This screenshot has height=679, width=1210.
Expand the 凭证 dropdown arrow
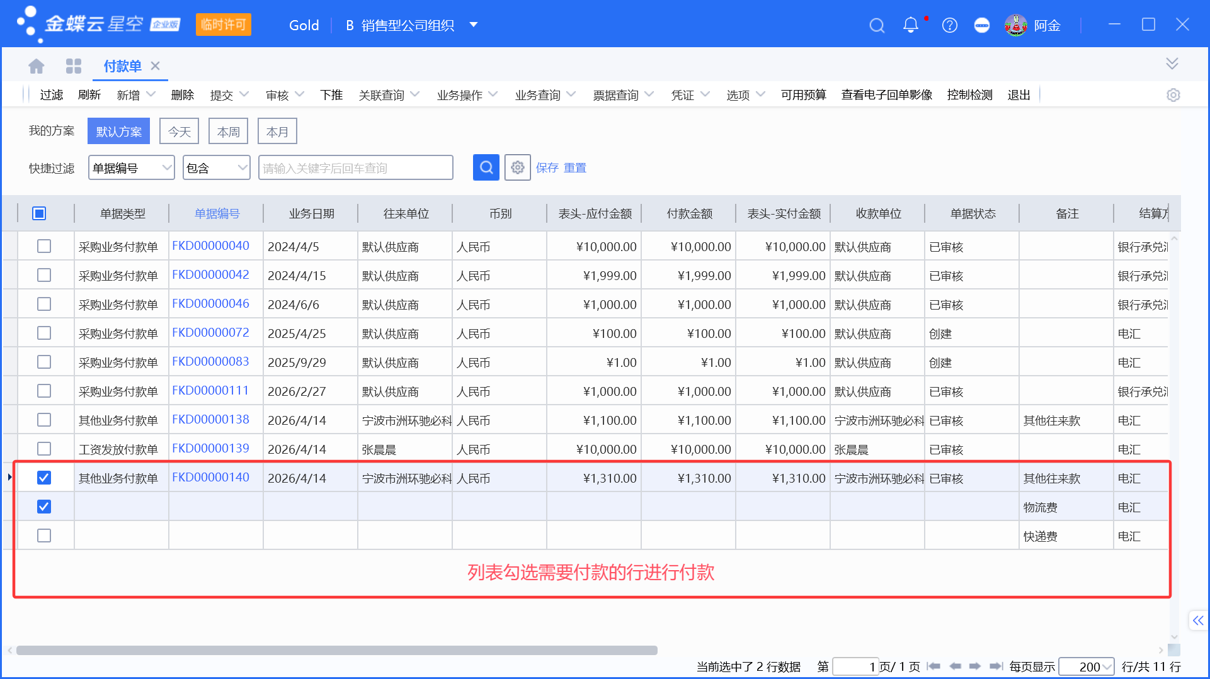click(705, 94)
